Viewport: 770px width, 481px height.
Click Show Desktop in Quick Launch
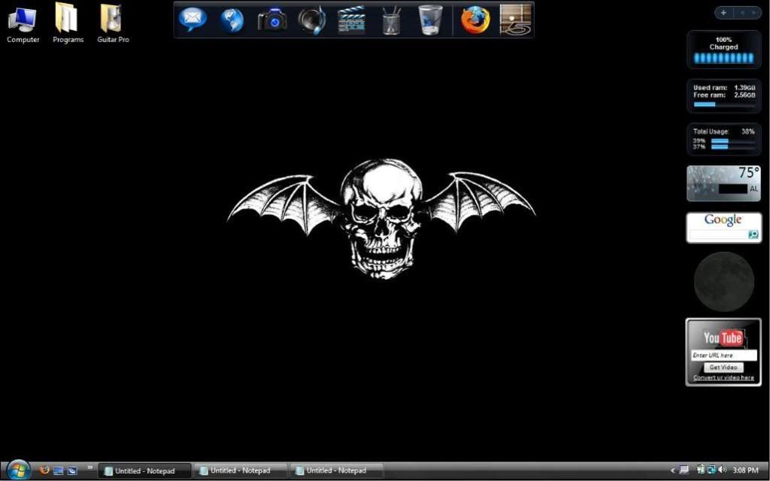click(x=58, y=470)
